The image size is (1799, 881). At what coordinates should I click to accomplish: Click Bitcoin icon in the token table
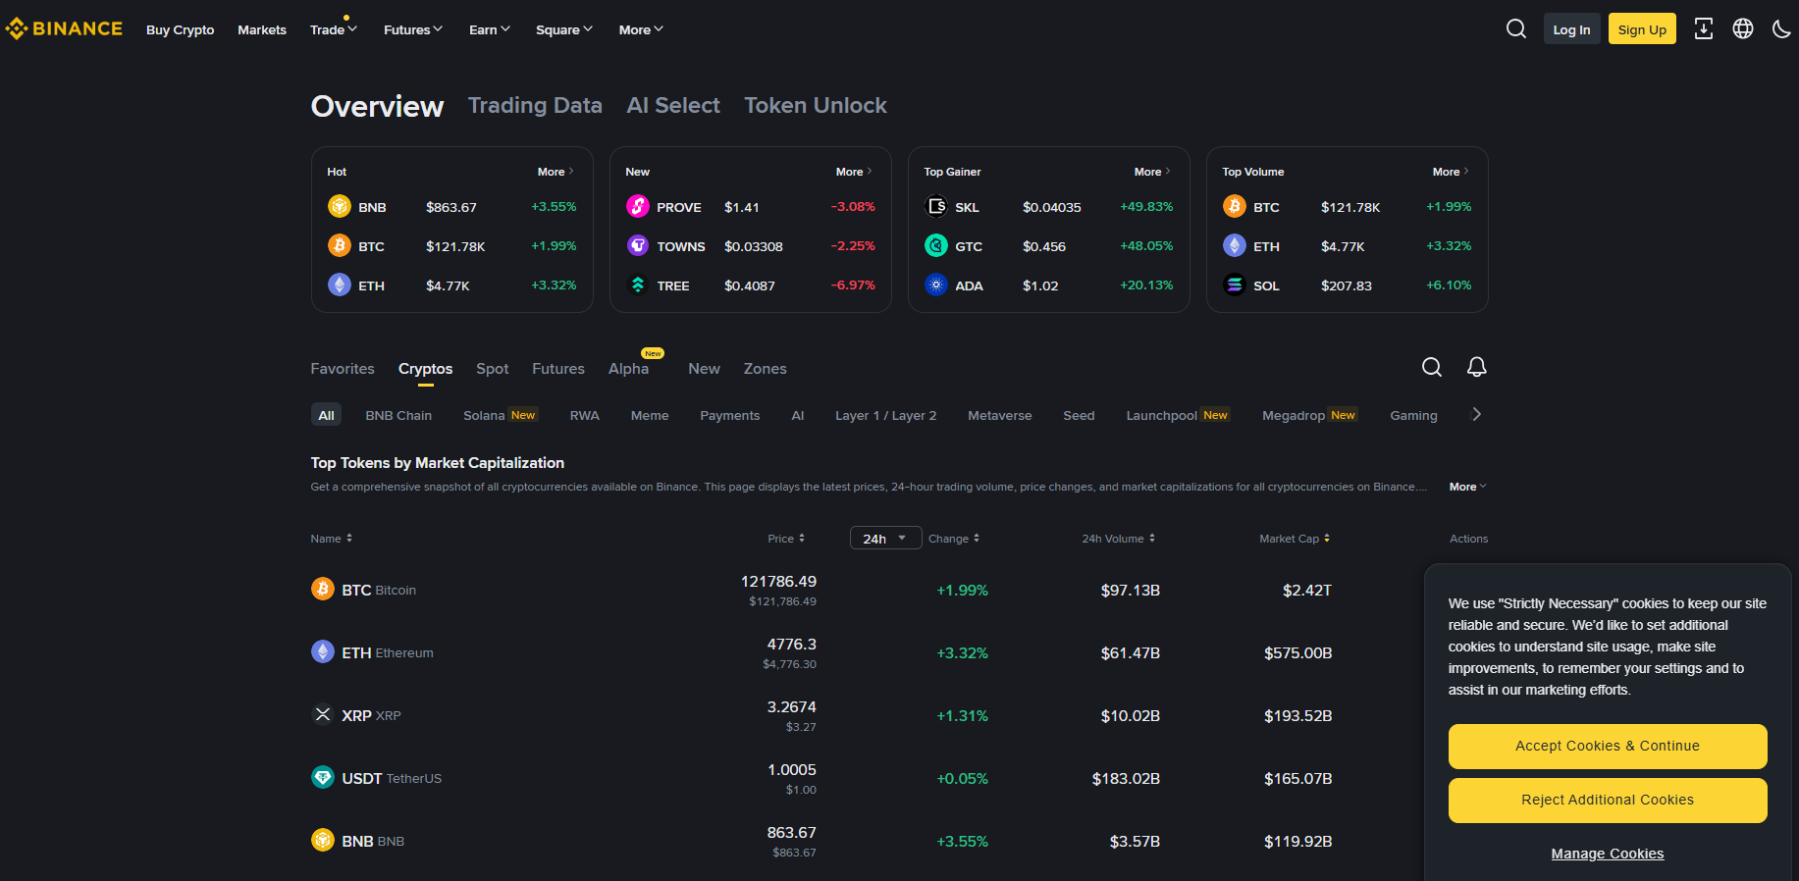pyautogui.click(x=323, y=589)
